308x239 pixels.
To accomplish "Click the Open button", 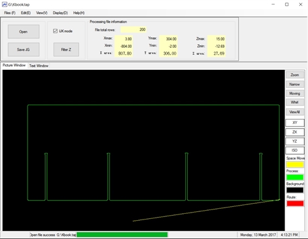I will 23,31.
